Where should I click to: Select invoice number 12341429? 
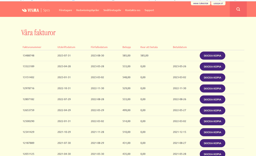pyautogui.click(x=28, y=132)
